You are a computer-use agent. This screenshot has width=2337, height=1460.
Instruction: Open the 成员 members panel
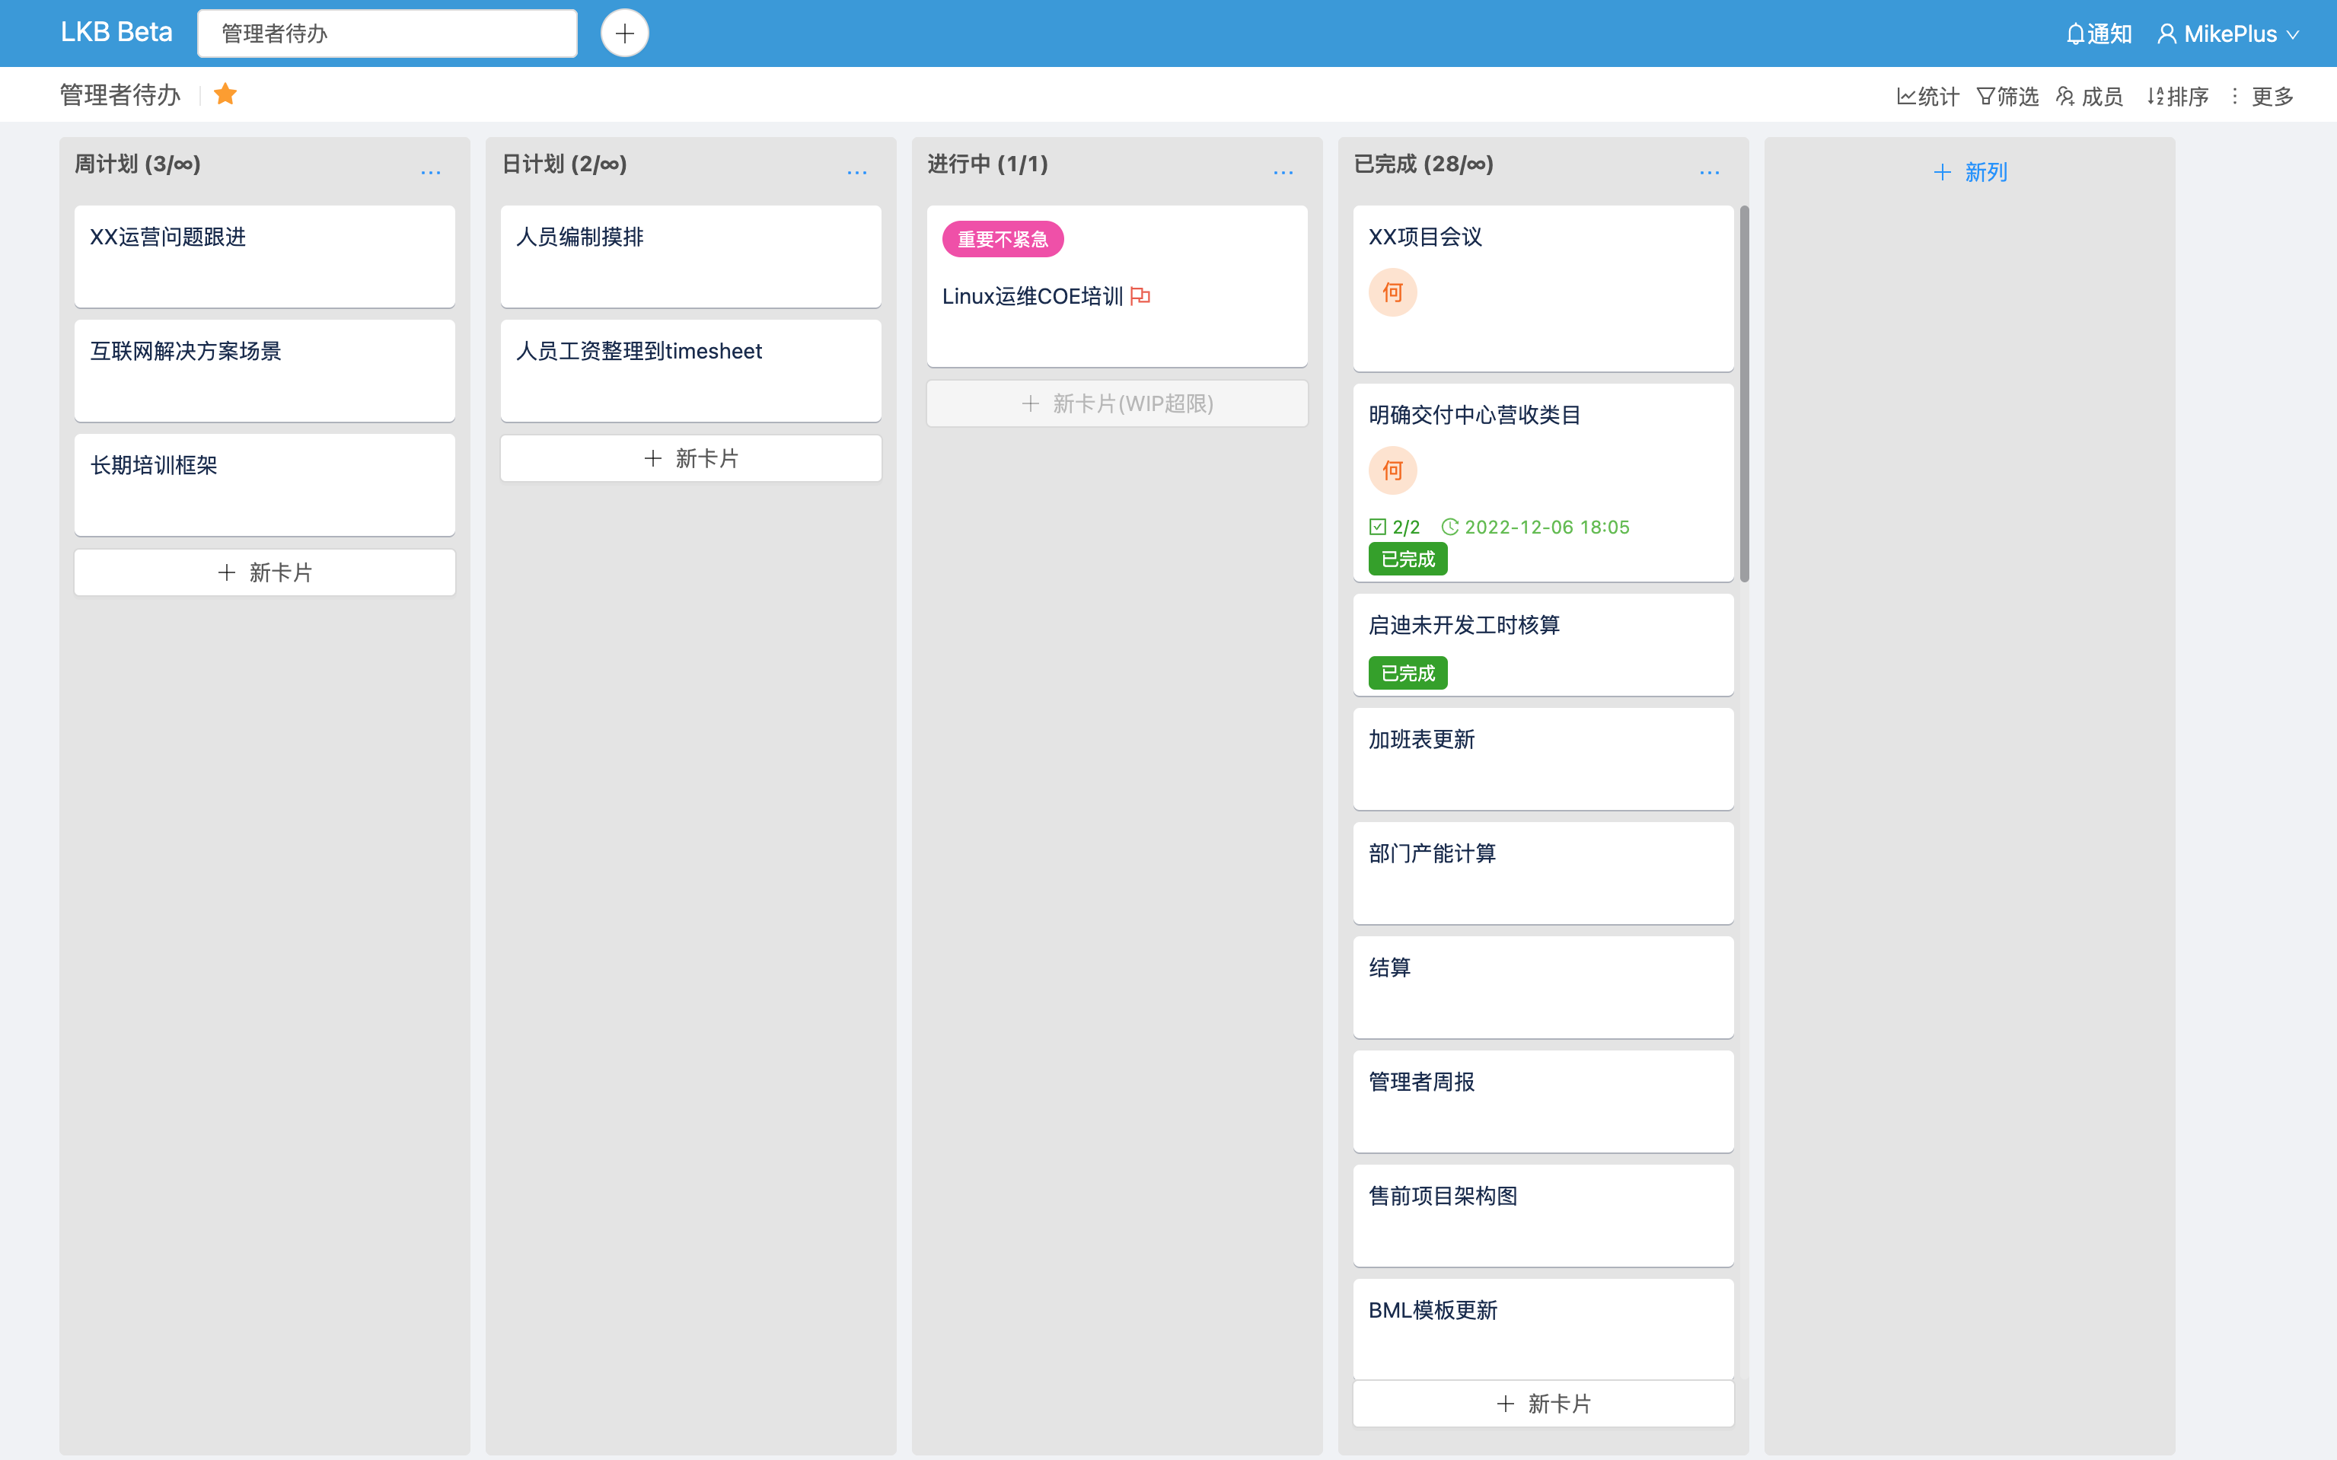[x=2089, y=97]
